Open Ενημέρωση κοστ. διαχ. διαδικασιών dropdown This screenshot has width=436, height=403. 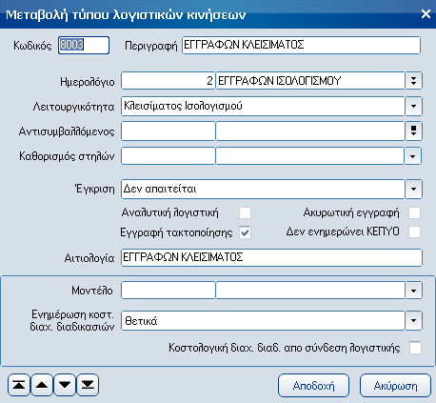413,320
